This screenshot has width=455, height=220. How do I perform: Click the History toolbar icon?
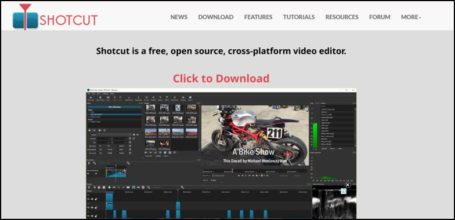(x=160, y=97)
